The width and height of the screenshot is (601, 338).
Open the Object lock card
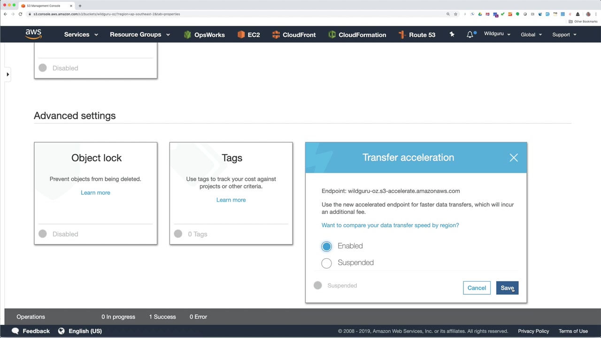(x=96, y=193)
